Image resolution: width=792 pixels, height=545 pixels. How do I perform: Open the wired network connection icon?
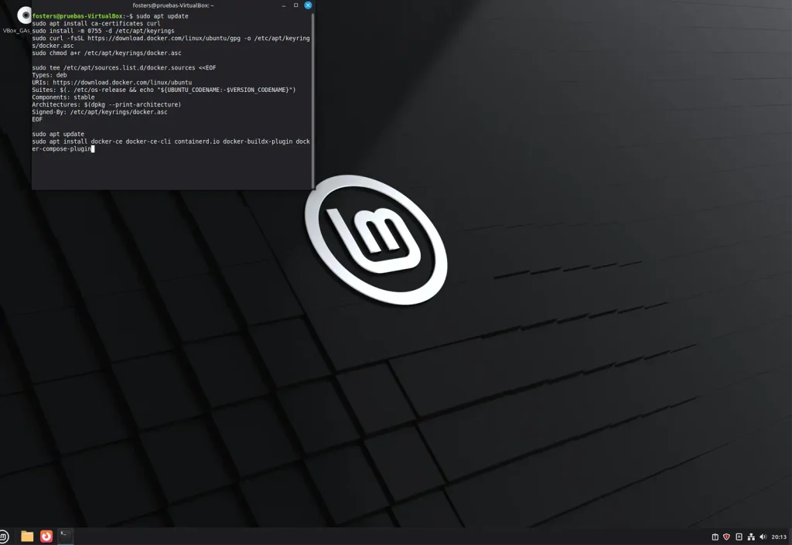(751, 537)
